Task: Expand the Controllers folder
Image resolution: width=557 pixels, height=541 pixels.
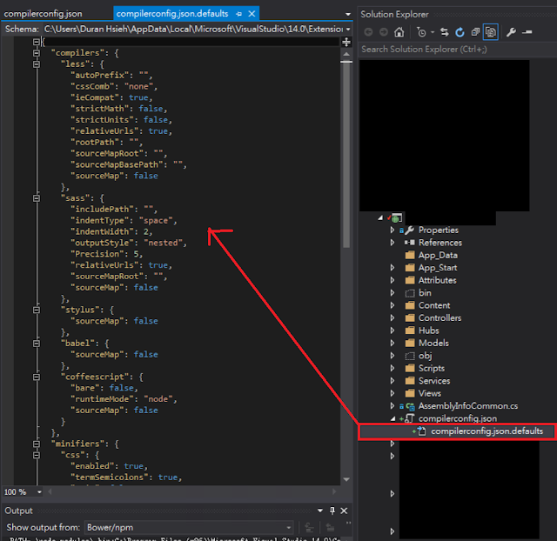Action: click(x=393, y=317)
